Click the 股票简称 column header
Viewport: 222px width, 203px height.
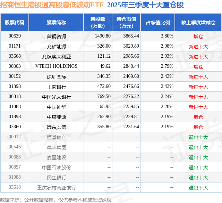coord(56,22)
